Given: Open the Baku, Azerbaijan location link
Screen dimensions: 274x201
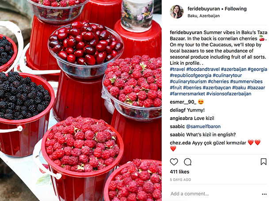Looking at the screenshot, I should click(204, 16).
